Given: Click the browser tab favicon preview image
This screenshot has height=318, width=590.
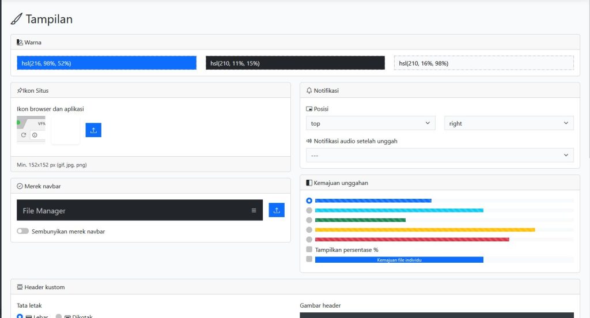Looking at the screenshot, I should 31,130.
